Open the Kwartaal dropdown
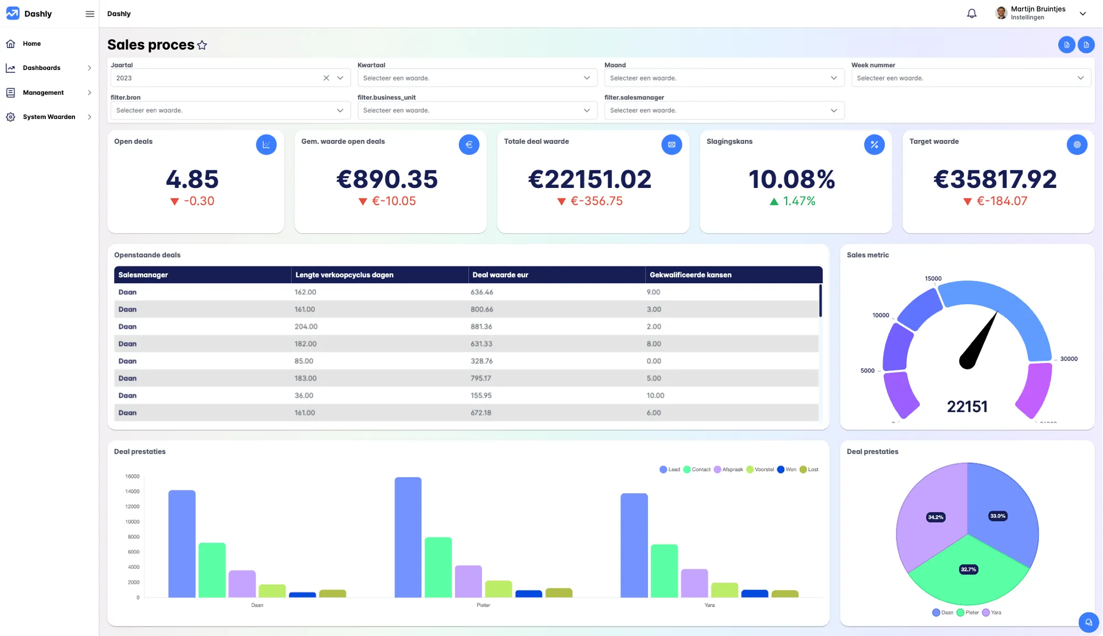1103x636 pixels. 477,78
